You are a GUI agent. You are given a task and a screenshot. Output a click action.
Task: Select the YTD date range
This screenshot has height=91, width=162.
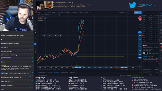tap(50, 70)
